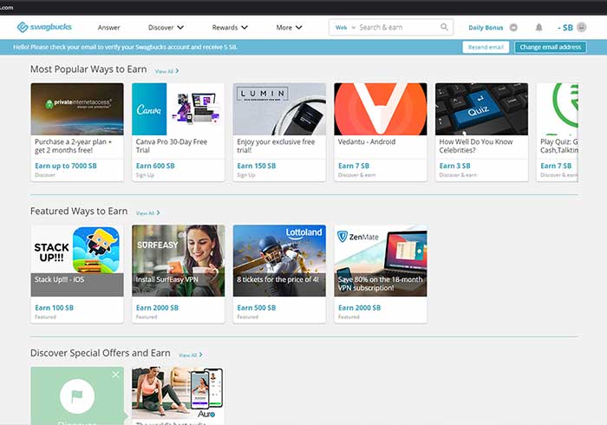Image resolution: width=607 pixels, height=425 pixels.
Task: Click the SB balance
Action: [565, 28]
